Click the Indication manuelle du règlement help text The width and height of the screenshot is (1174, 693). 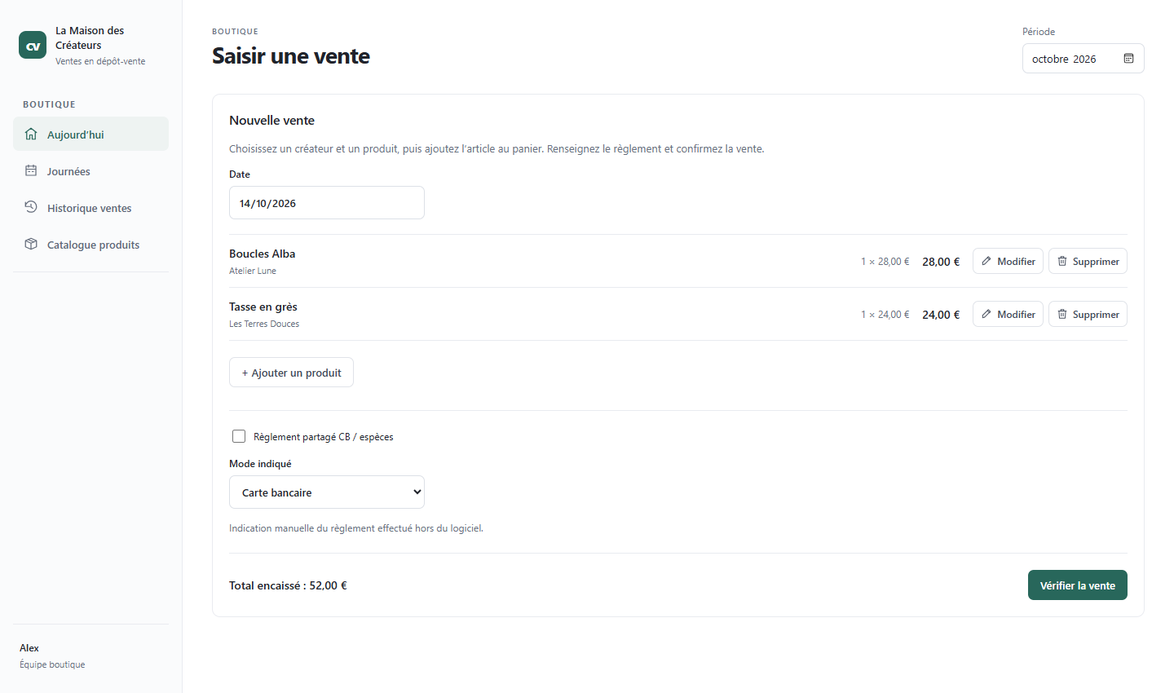pyautogui.click(x=356, y=528)
